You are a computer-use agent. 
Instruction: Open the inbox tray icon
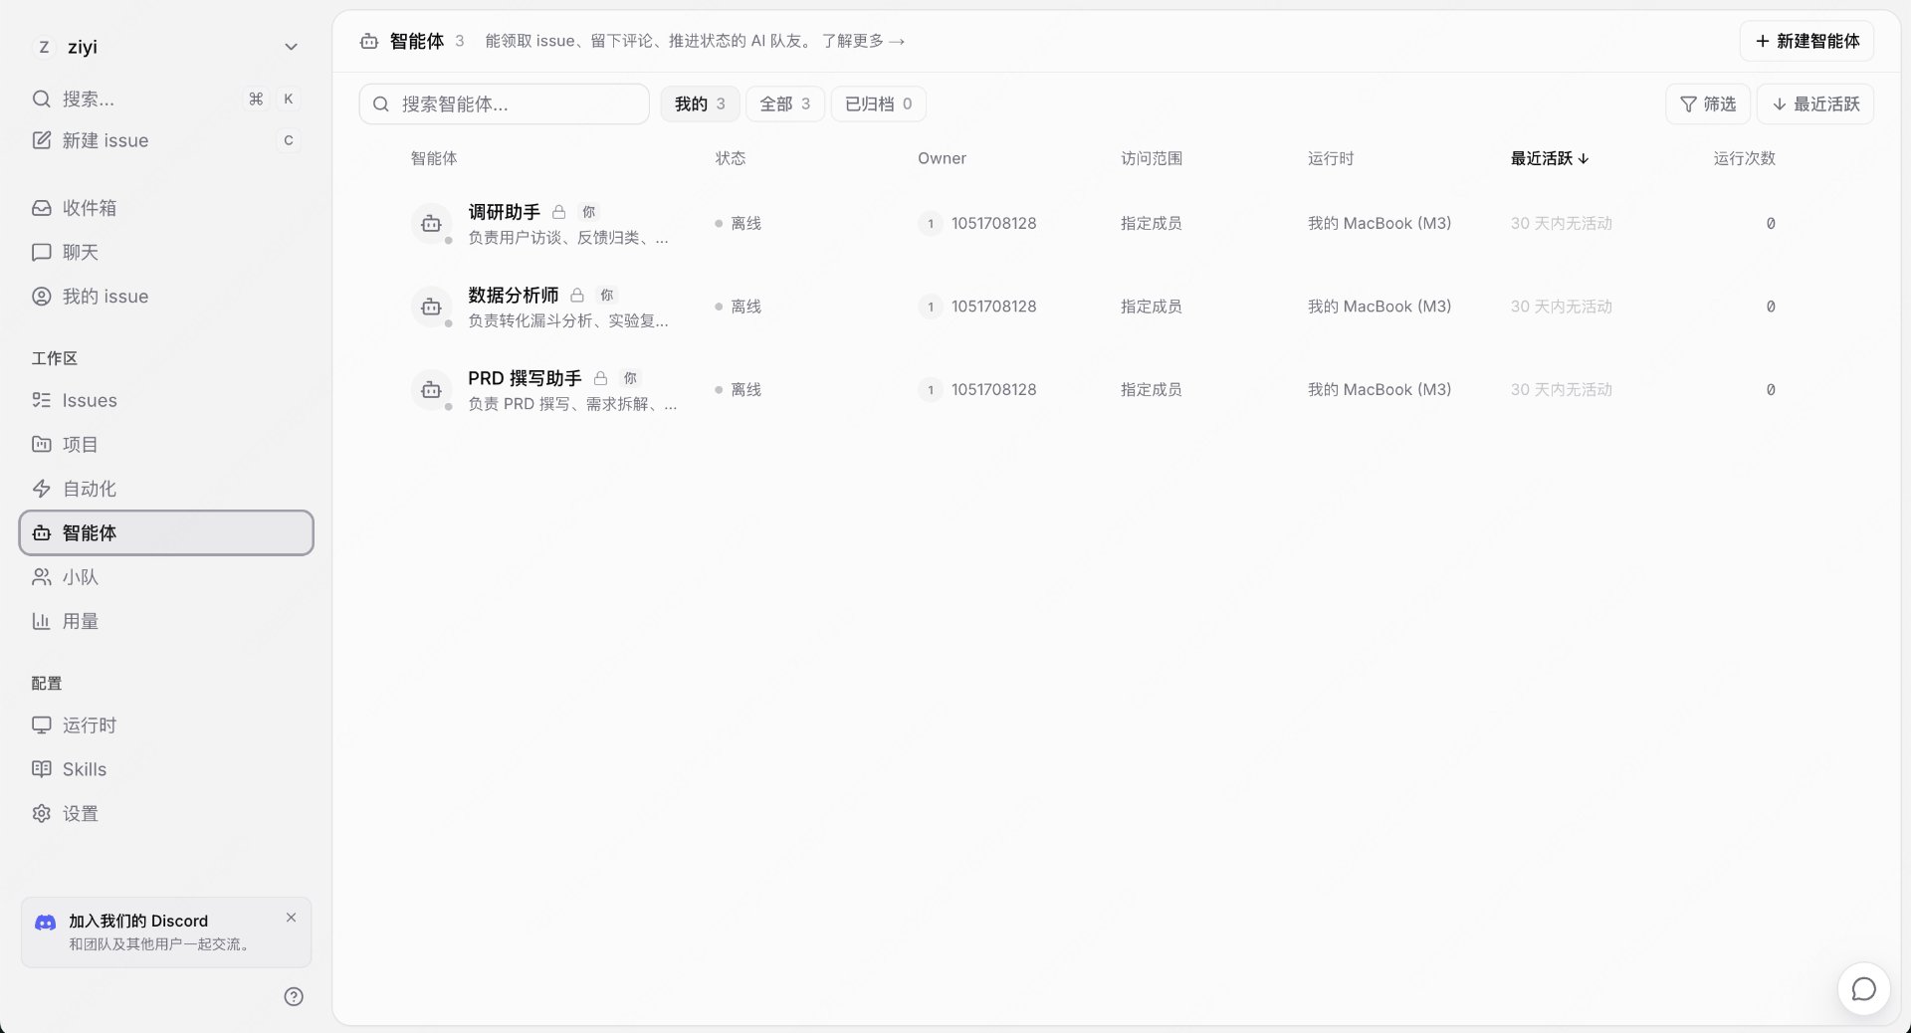point(41,208)
